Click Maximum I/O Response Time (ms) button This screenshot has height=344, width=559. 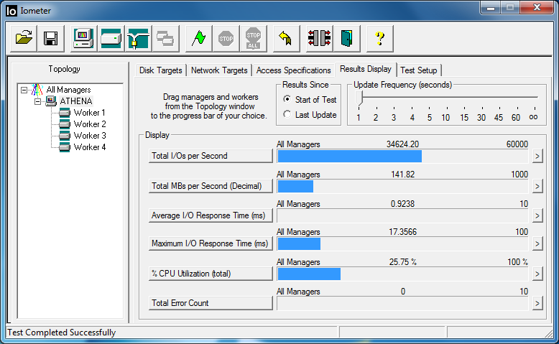pyautogui.click(x=211, y=243)
